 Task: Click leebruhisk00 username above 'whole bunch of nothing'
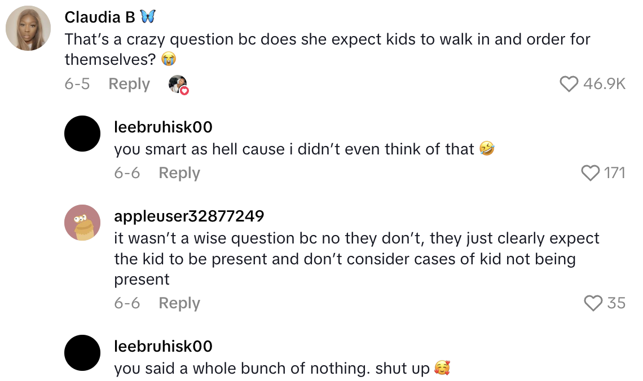click(x=163, y=346)
